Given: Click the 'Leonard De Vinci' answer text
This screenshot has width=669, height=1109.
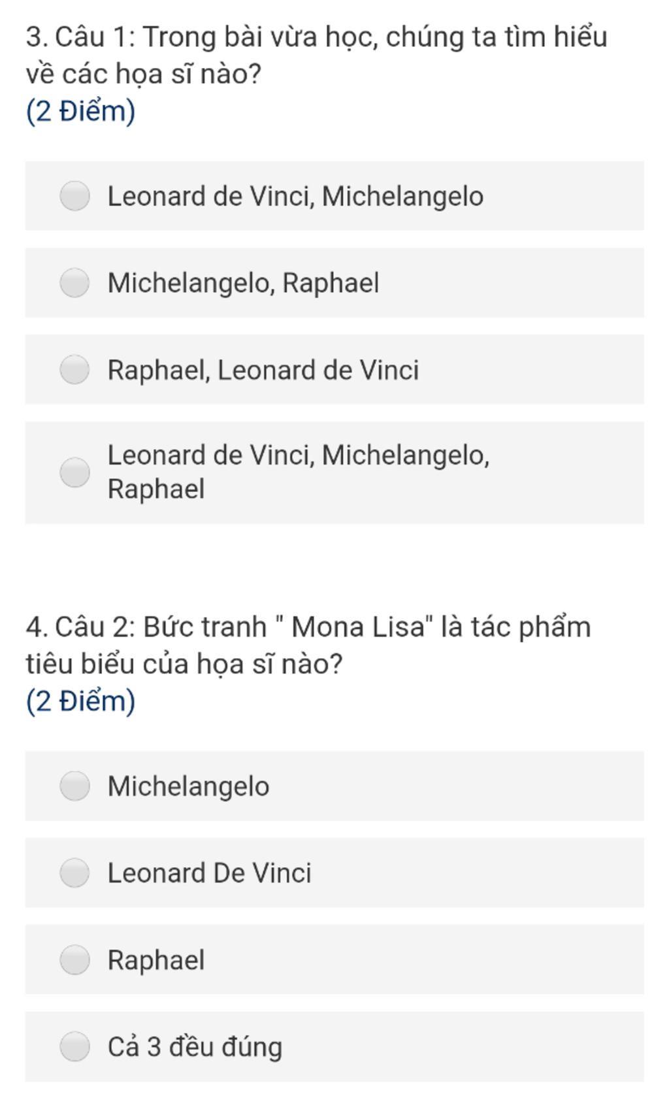Looking at the screenshot, I should click(209, 874).
